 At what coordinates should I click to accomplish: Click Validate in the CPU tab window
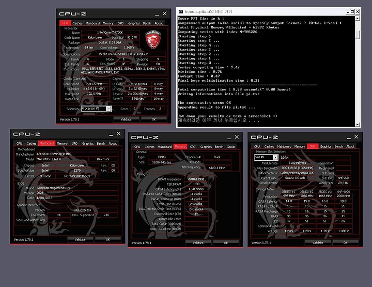(126, 119)
